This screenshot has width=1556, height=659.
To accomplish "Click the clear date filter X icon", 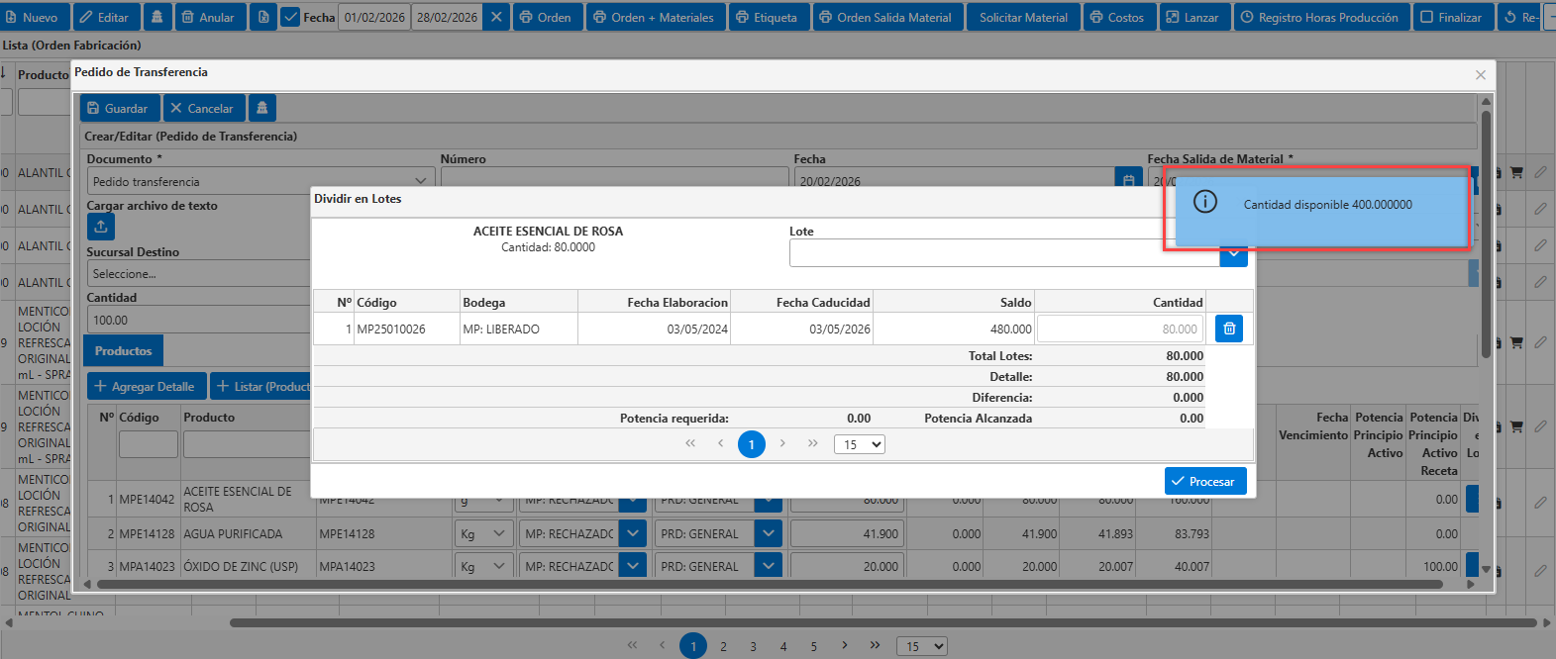I will [497, 17].
